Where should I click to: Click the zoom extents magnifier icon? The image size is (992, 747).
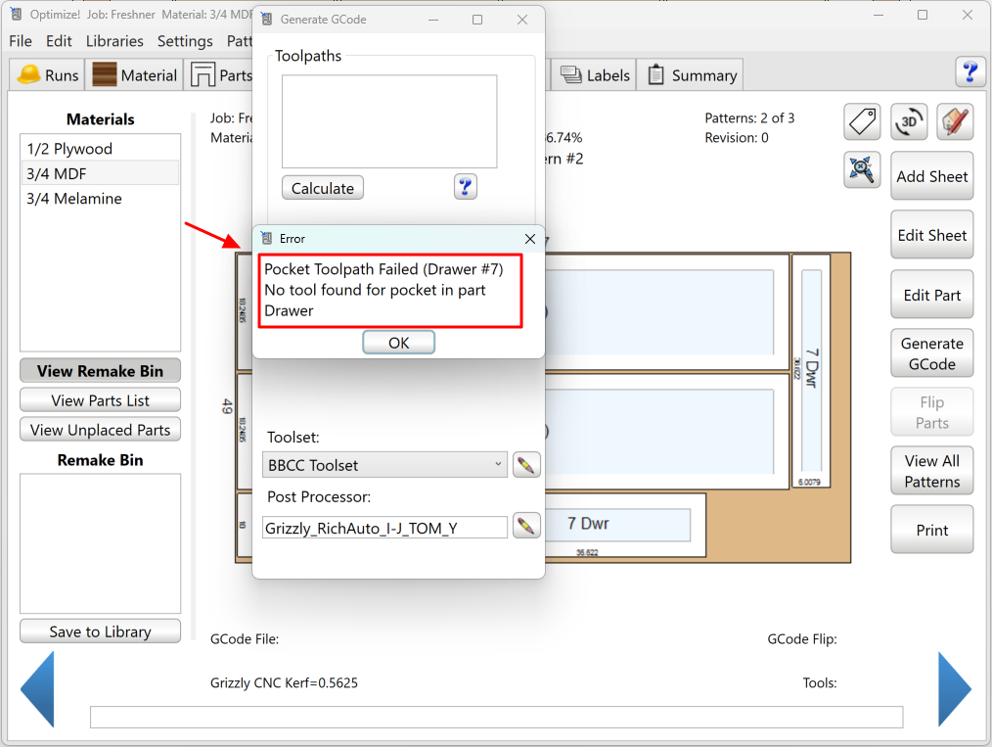(x=862, y=169)
